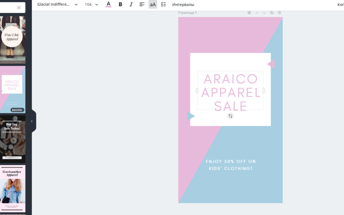Viewport: 344px width, 215px height.
Task: Open Интервалы spacing options
Action: click(x=183, y=5)
